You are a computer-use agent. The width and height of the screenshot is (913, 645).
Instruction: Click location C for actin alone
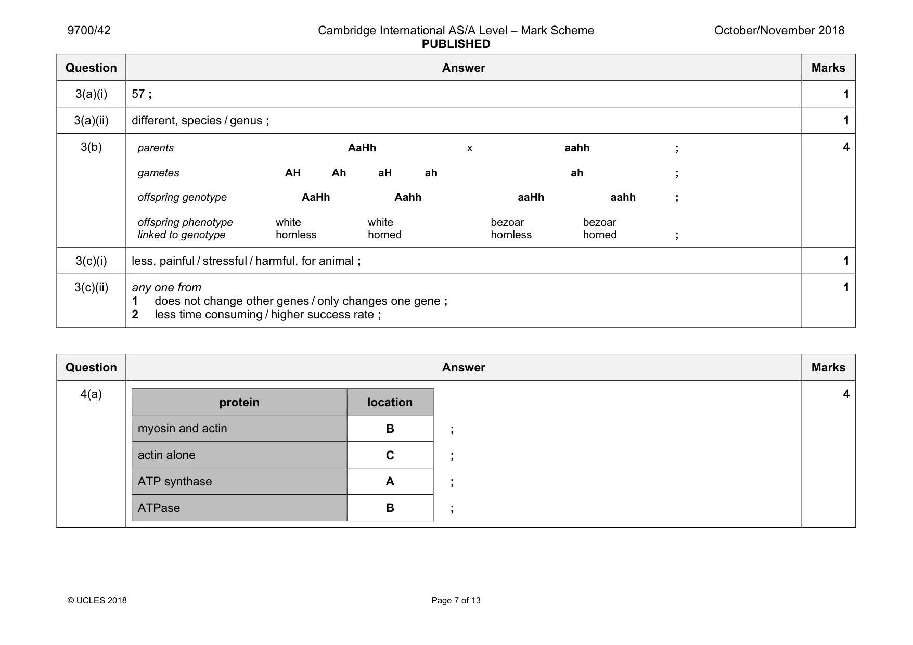click(390, 455)
